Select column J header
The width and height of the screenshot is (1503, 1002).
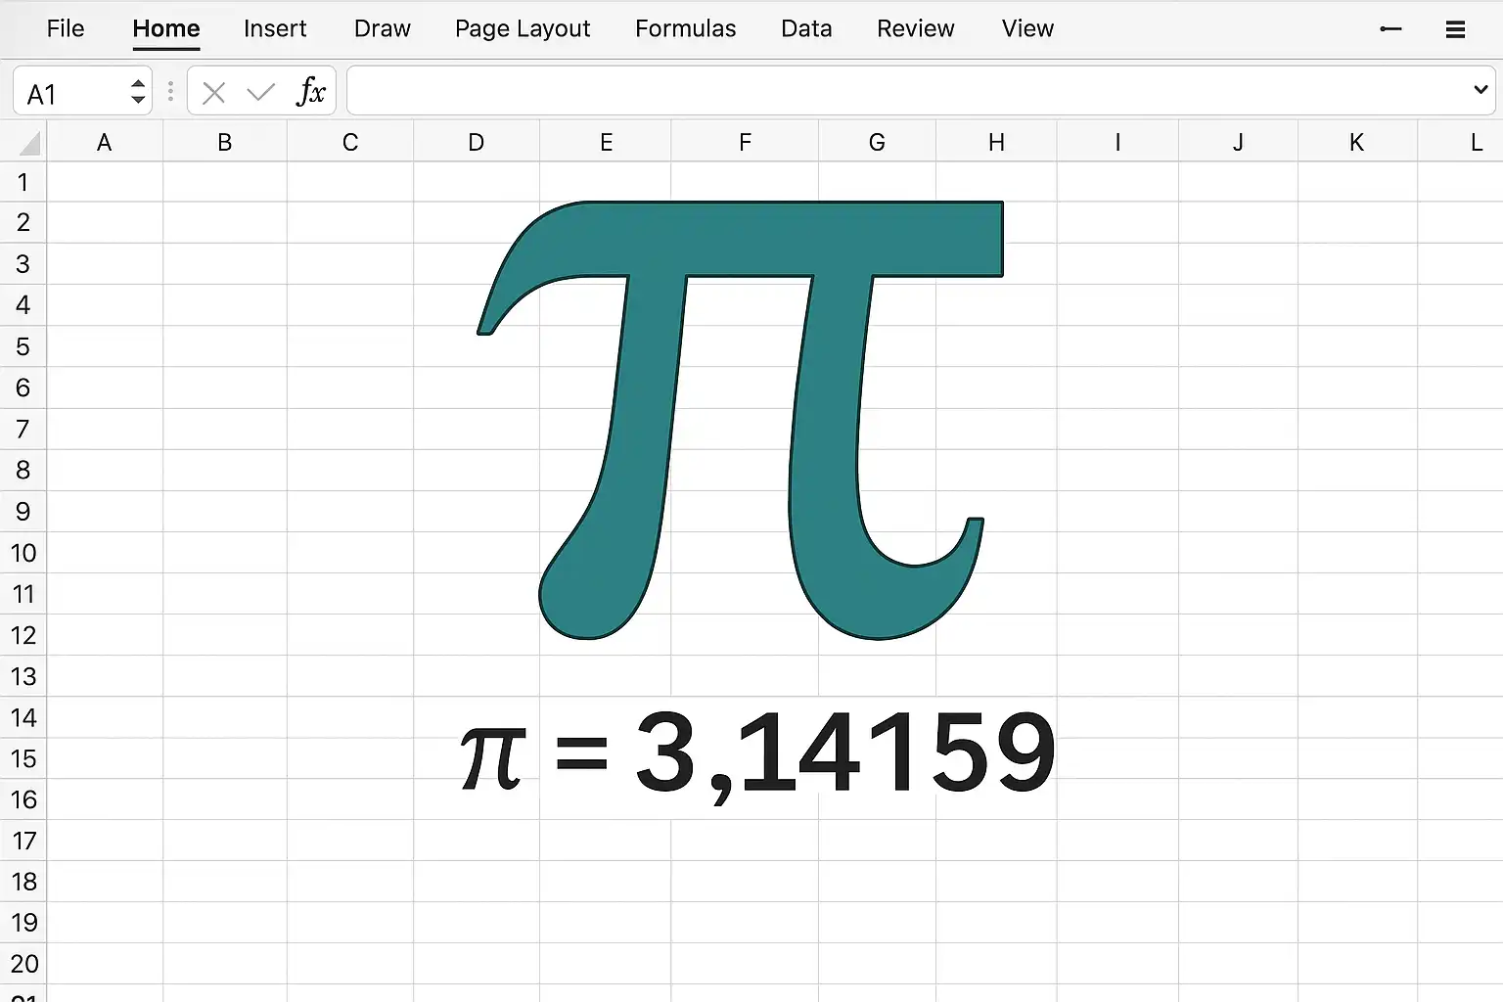point(1238,143)
